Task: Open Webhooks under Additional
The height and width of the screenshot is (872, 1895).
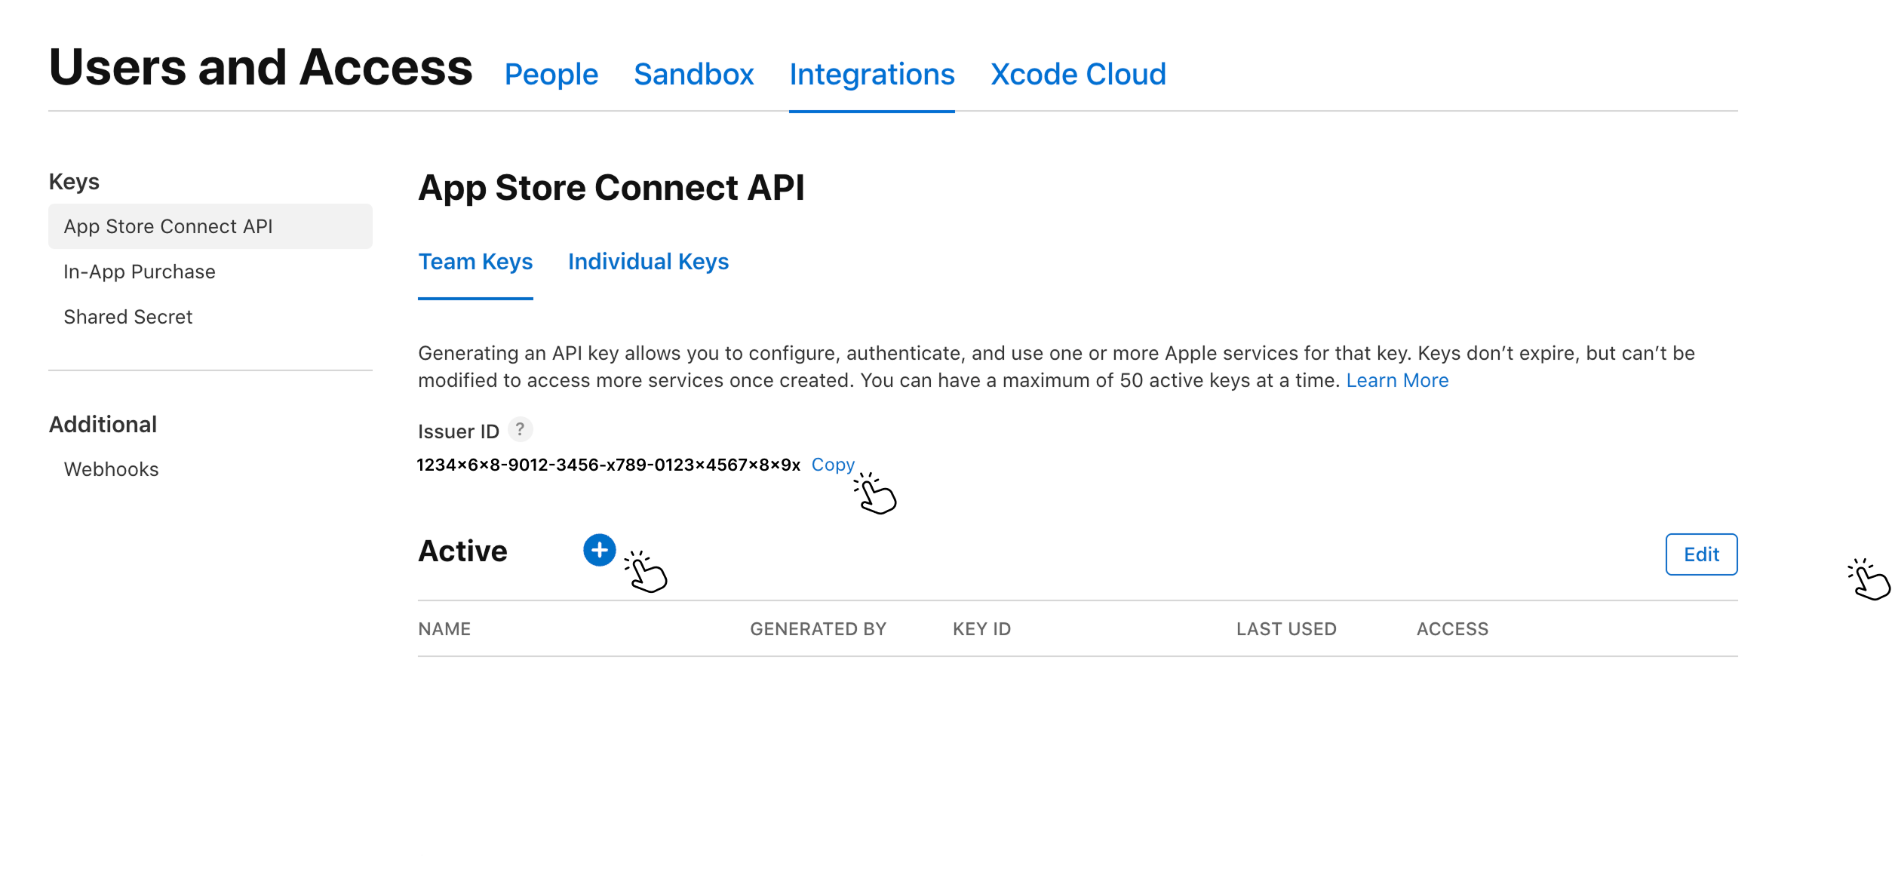Action: coord(112,469)
